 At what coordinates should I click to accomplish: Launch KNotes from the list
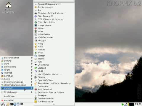click(54, 50)
